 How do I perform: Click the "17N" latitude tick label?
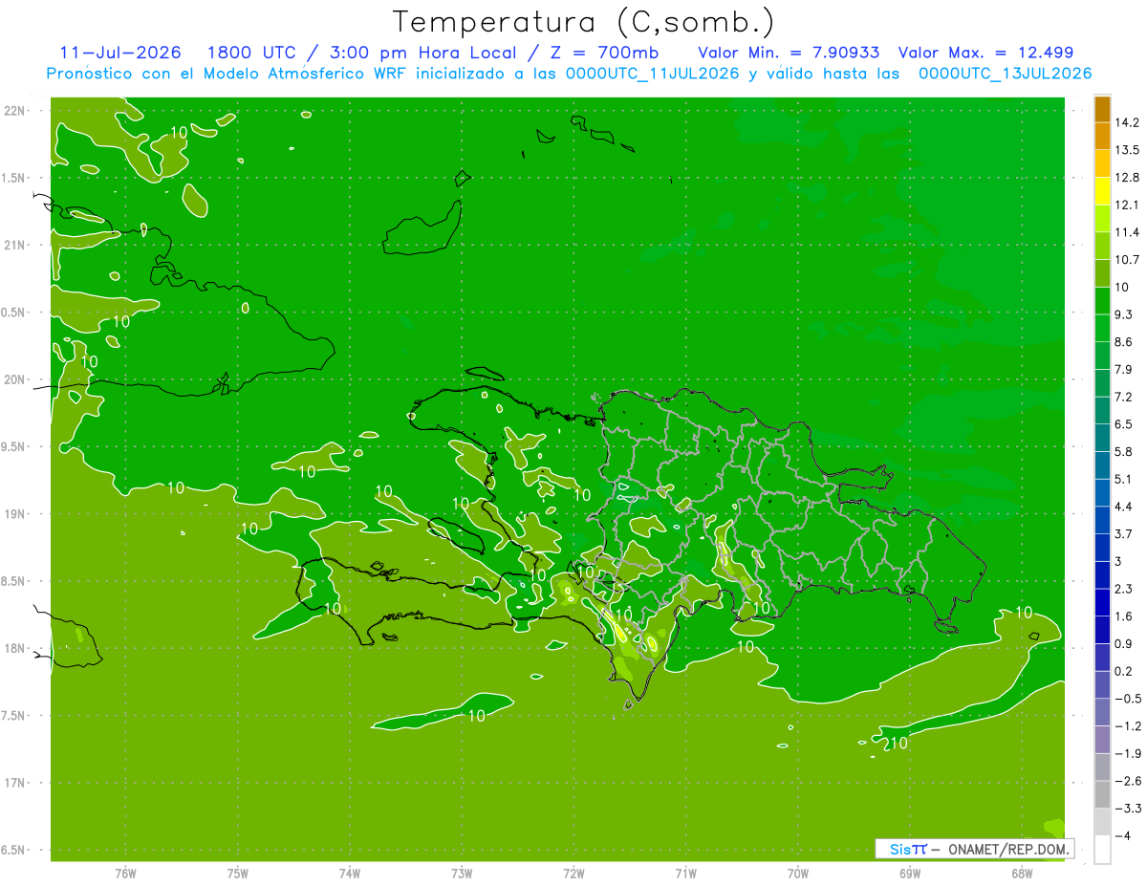pos(16,783)
